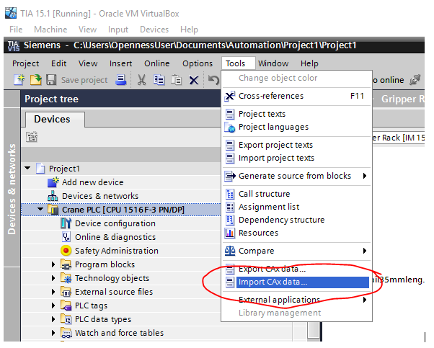Expand the Program blocks folder
Viewport: 434px width, 348px height.
[x=53, y=264]
